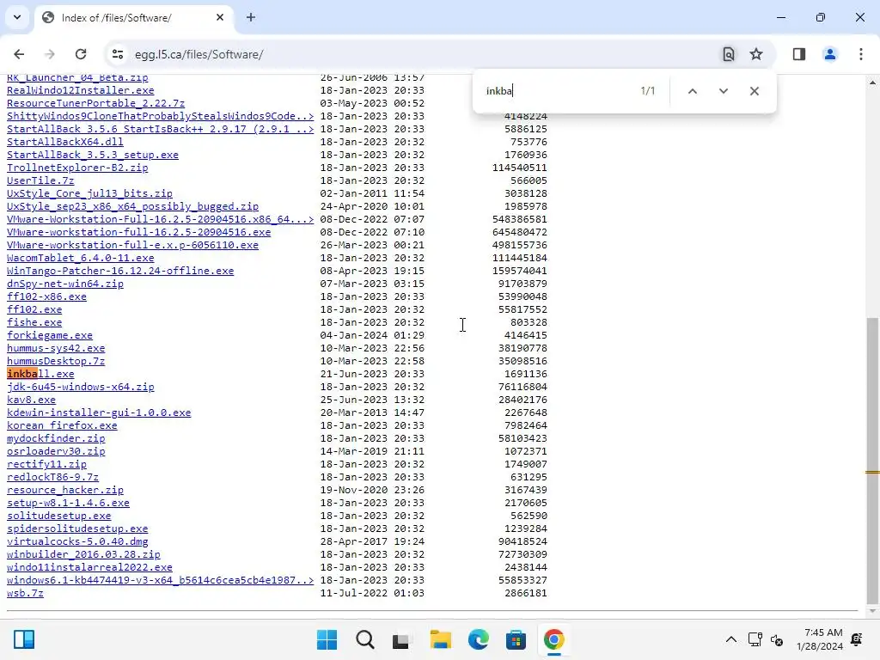Show hidden system tray icons
This screenshot has height=660, width=880.
731,639
